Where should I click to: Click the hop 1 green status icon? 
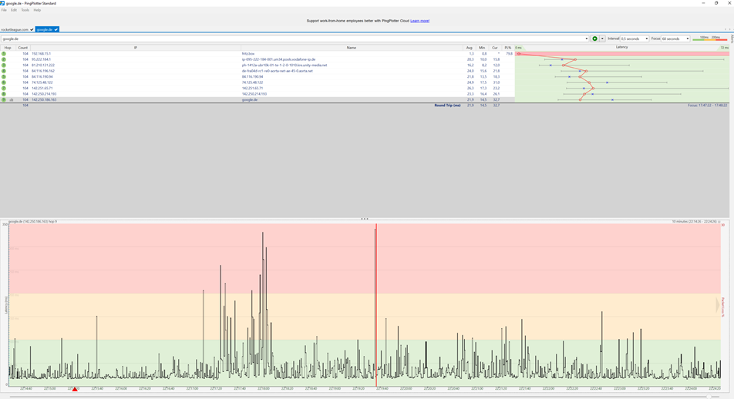click(4, 54)
